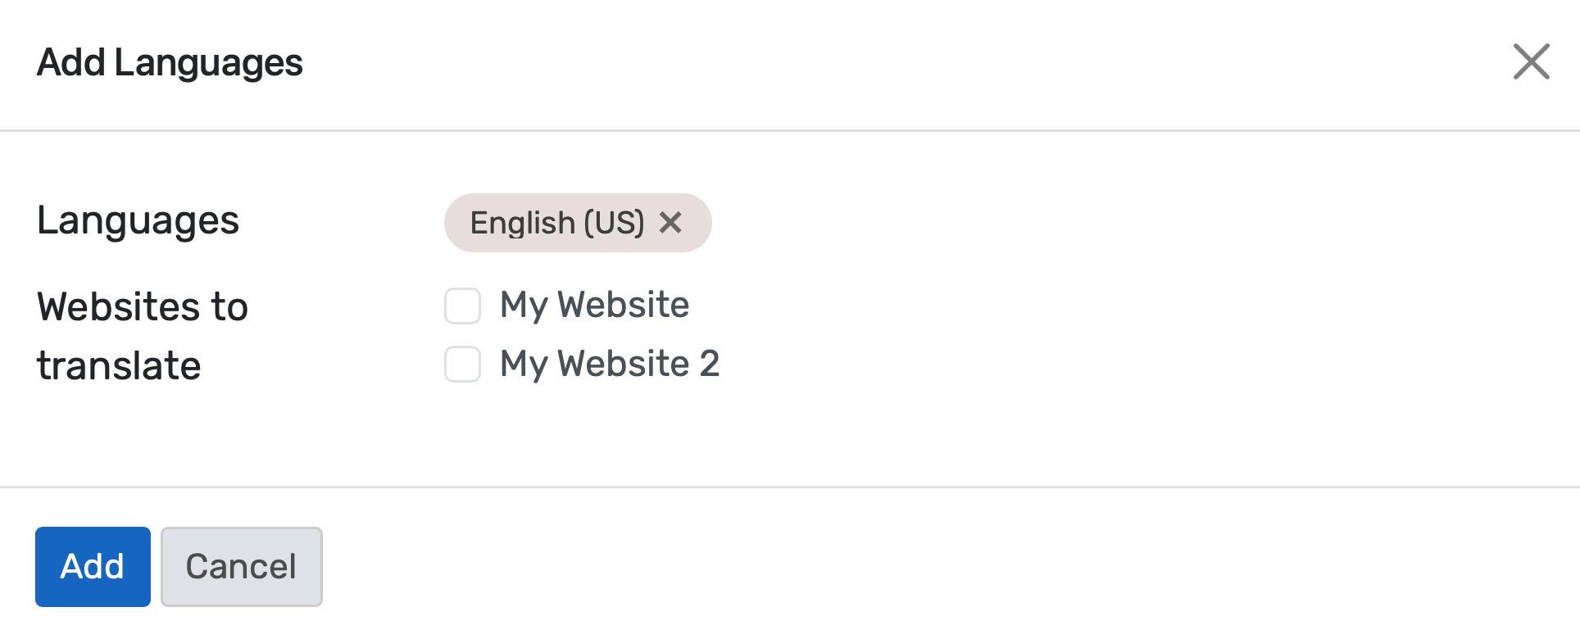Enable translation for My Website 2
The height and width of the screenshot is (639, 1580).
[462, 365]
